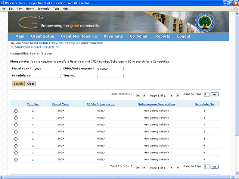Click the bottom next-page arrow icon
Screen dimensions: 239x179
tap(172, 167)
